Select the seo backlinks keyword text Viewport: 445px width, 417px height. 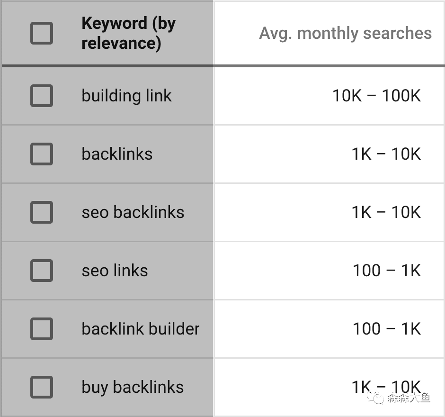133,212
